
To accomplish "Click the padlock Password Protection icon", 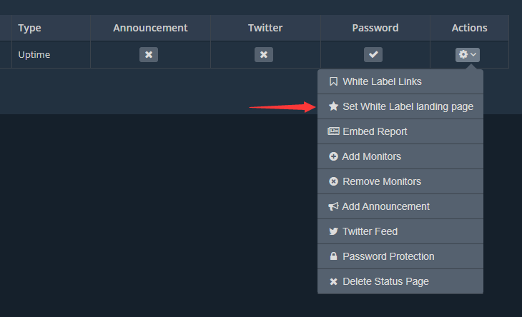I will click(x=333, y=256).
